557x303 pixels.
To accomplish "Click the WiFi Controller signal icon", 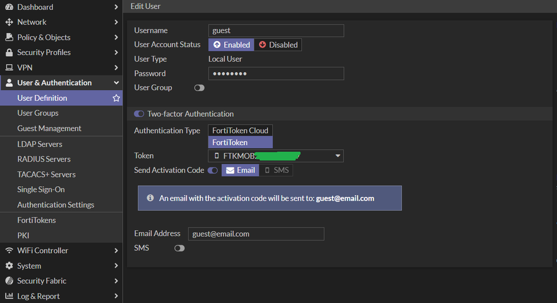I will pos(9,251).
